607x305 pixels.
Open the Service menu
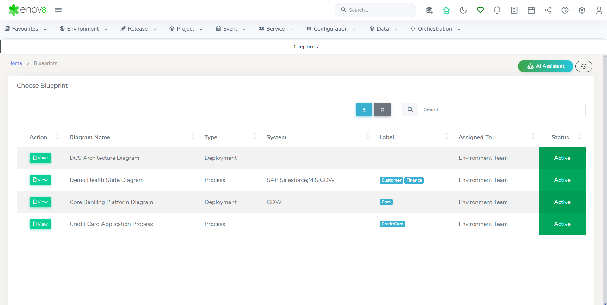click(x=276, y=29)
